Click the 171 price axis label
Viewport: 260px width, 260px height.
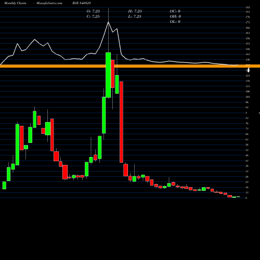coord(248,22)
